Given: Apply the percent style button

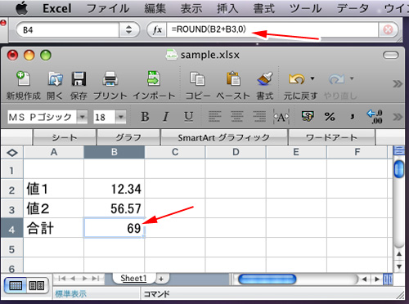Looking at the screenshot, I should click(x=330, y=117).
